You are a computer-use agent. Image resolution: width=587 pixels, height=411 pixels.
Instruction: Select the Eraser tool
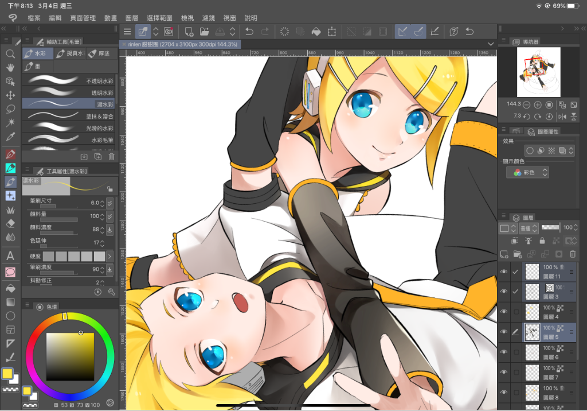10,223
